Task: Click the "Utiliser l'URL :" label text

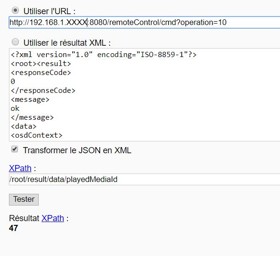Action: pos(50,11)
